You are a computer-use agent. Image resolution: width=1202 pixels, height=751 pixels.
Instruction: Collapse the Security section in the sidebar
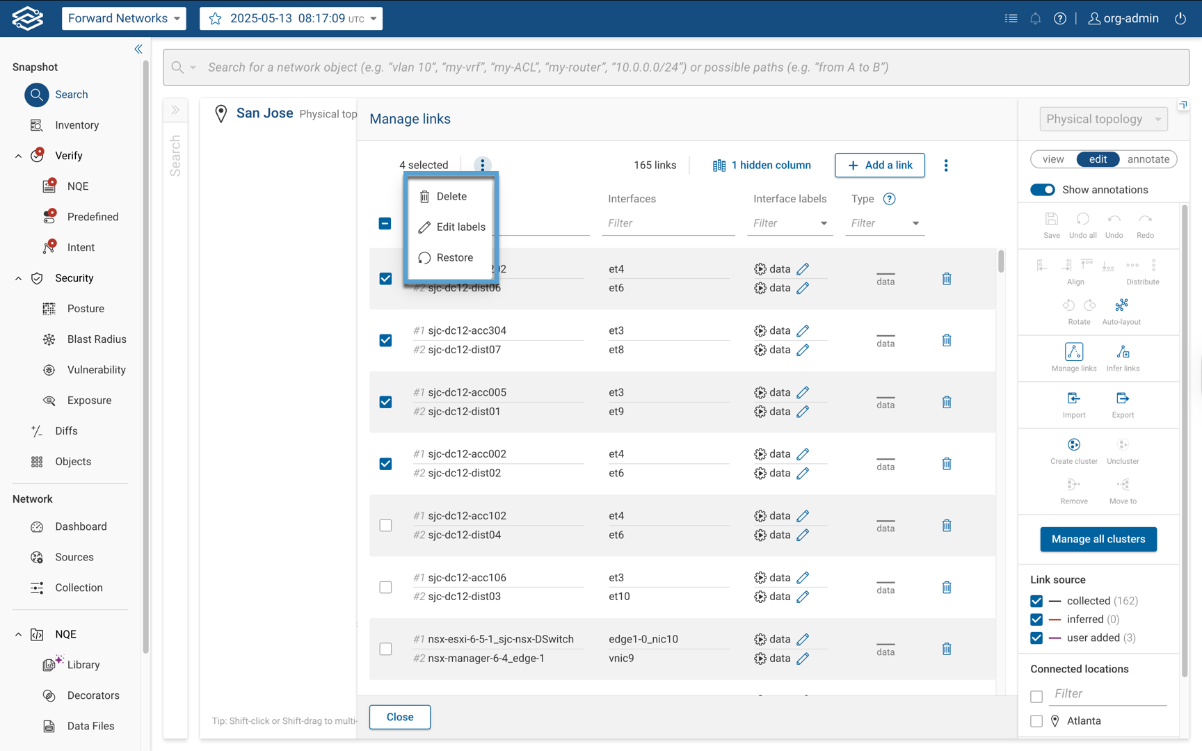[18, 278]
